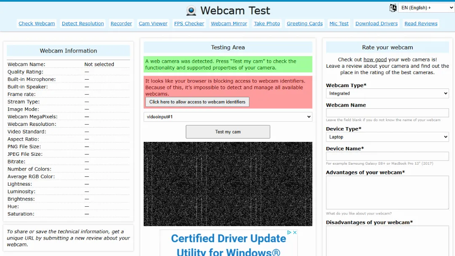Screen dimensions: 455x256
Task: Start the Mic Test
Action: tap(339, 23)
